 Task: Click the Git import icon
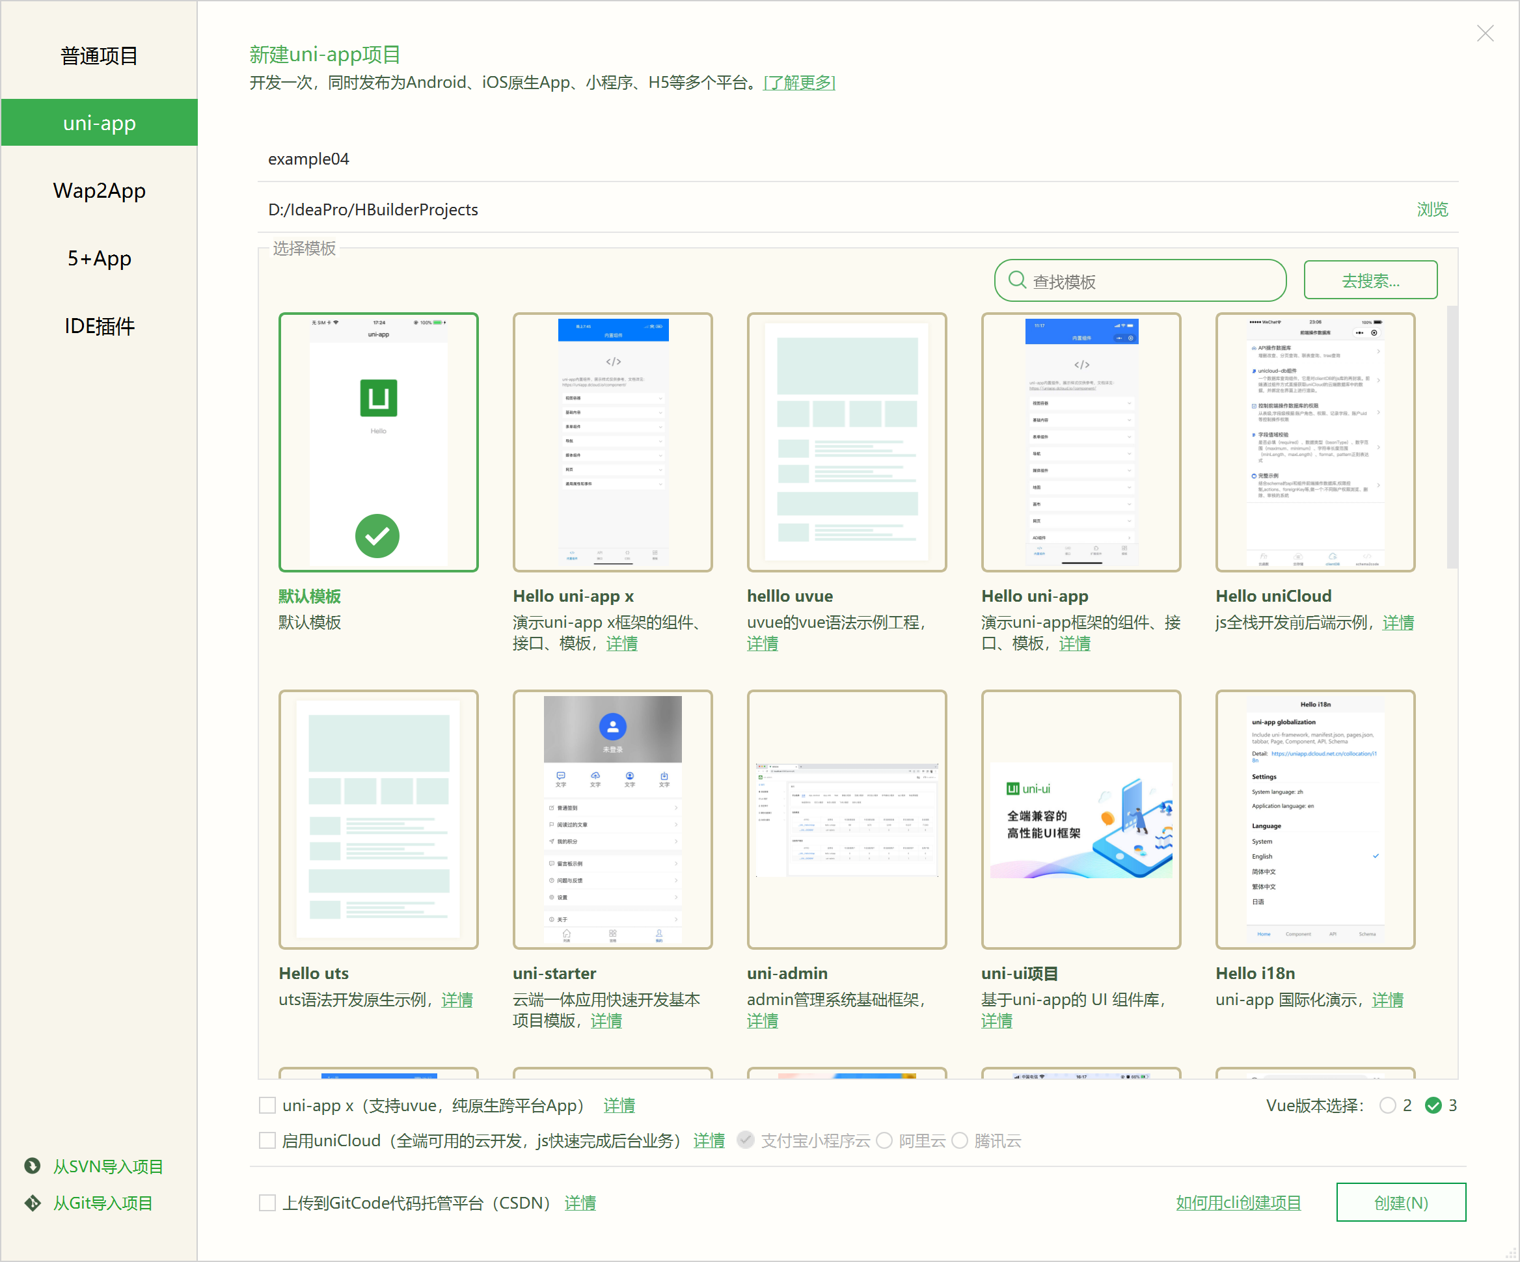[x=32, y=1203]
